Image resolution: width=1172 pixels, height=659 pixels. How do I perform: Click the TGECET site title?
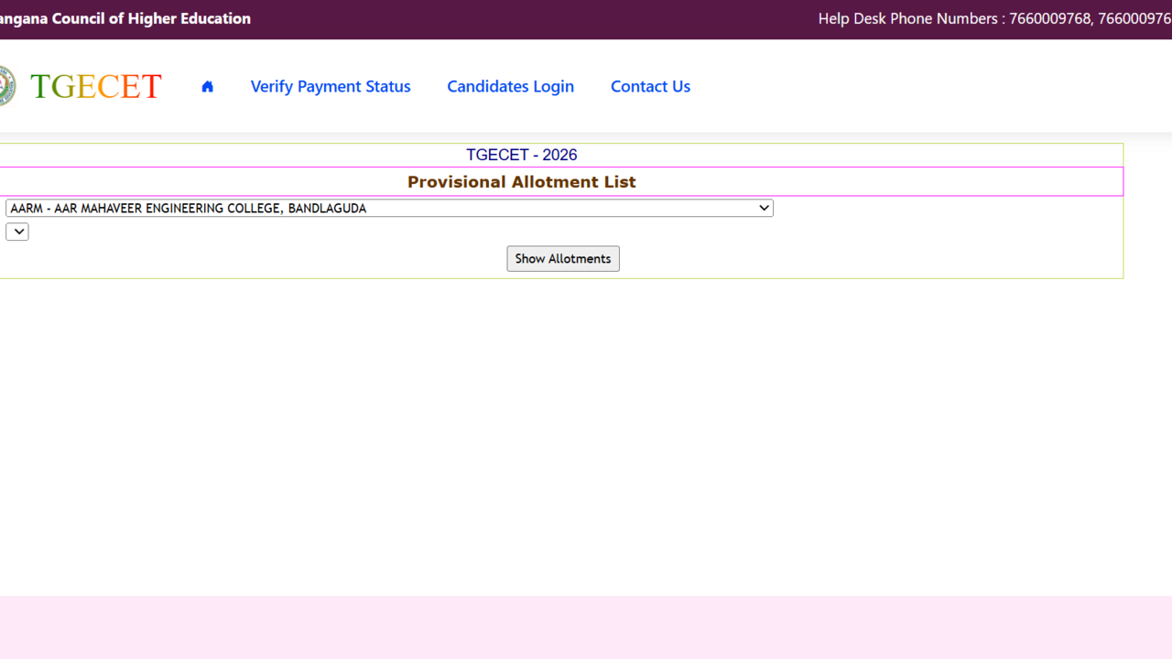point(96,86)
